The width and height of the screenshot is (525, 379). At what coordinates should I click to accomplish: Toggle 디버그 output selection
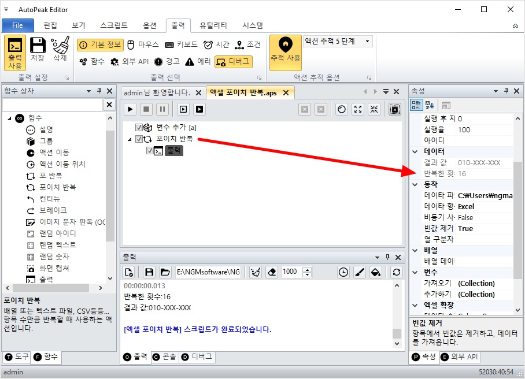pos(234,62)
